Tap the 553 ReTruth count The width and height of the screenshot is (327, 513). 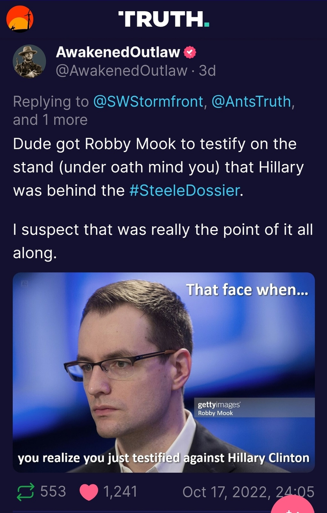click(53, 492)
